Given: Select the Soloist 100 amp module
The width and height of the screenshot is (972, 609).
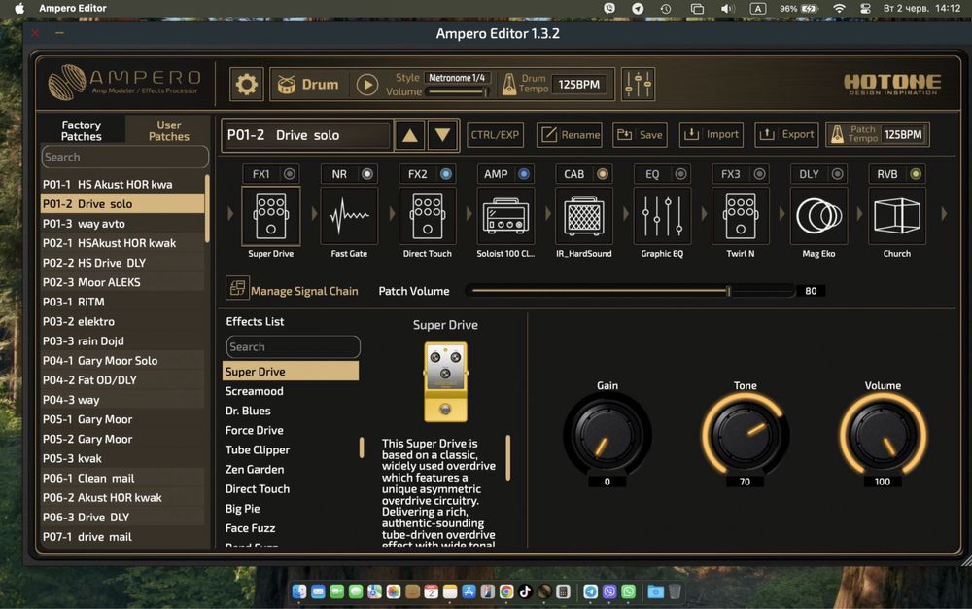Looking at the screenshot, I should click(505, 215).
